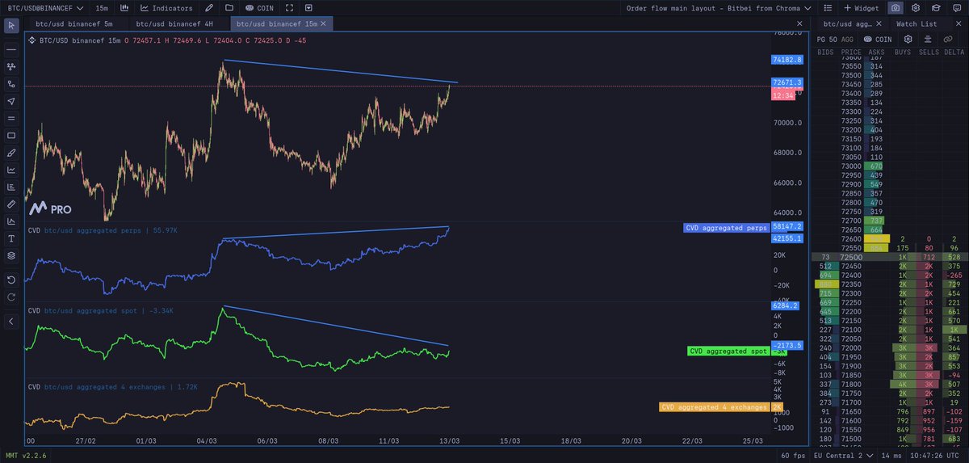
Task: Open the chart type candles icon
Action: [124, 7]
